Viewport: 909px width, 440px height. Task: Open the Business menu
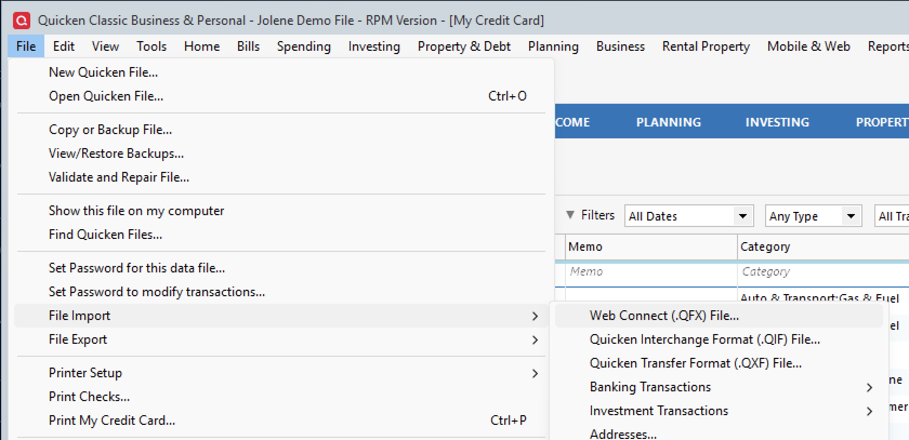click(x=621, y=46)
